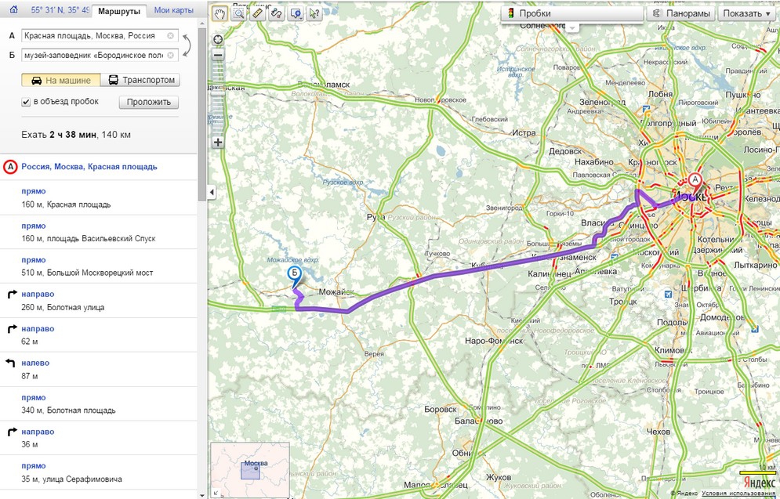Open the Условия использования link
Image resolution: width=780 pixels, height=499 pixels.
click(738, 494)
